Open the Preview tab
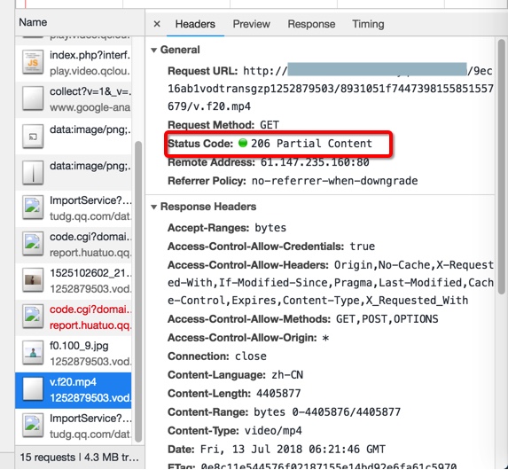508x470 pixels. point(251,24)
